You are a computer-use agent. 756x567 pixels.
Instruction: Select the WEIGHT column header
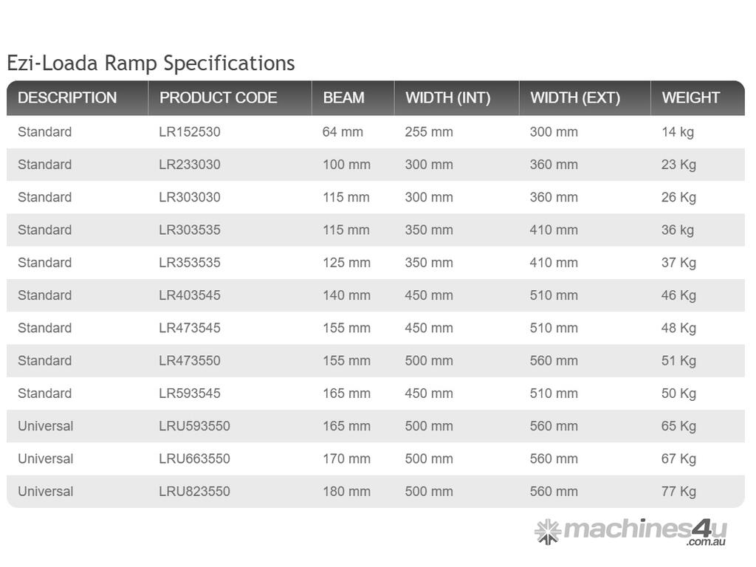coord(690,98)
